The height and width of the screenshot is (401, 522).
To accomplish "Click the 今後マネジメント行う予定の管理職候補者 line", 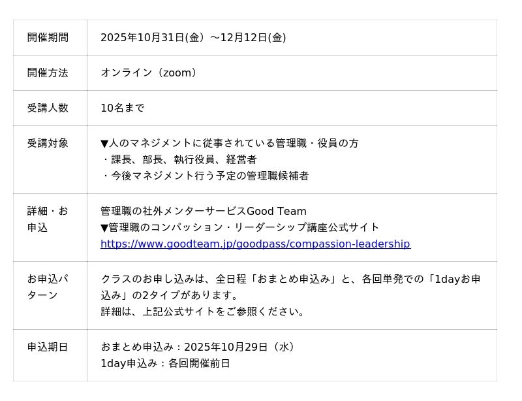I will tap(205, 176).
